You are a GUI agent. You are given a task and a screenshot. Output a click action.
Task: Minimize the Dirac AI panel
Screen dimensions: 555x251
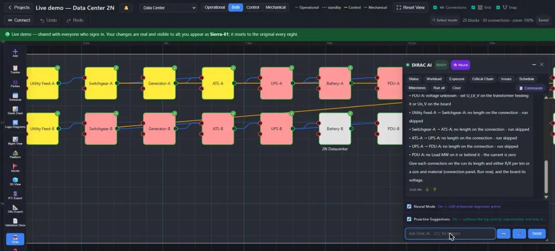coord(534,65)
